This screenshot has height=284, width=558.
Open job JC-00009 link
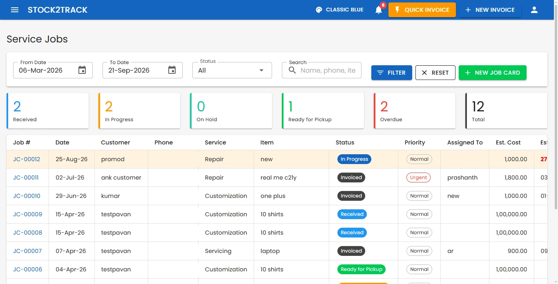point(27,214)
